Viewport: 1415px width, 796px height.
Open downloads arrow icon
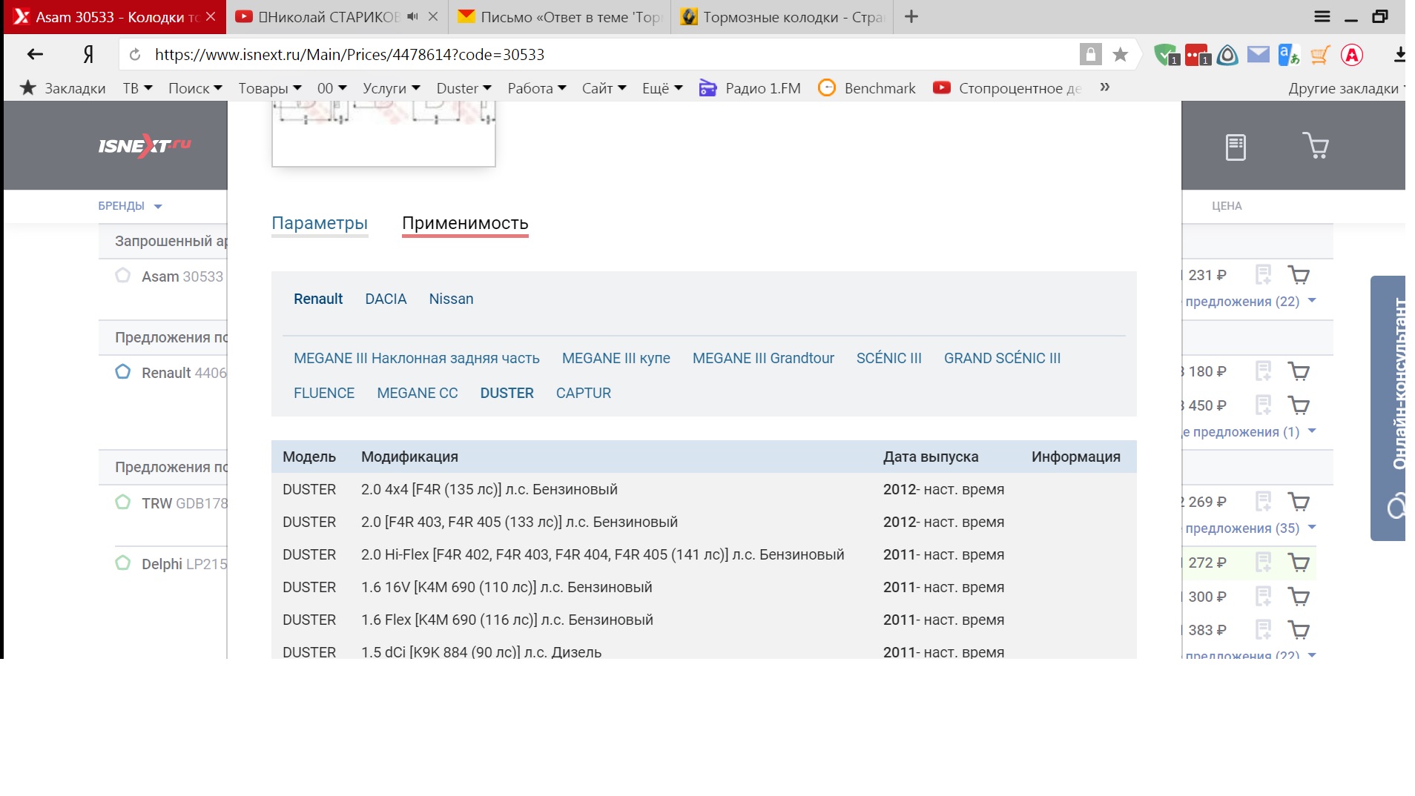pos(1399,55)
